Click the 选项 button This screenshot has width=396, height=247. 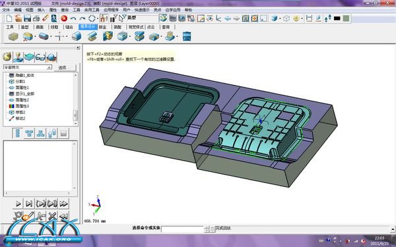click(65, 68)
